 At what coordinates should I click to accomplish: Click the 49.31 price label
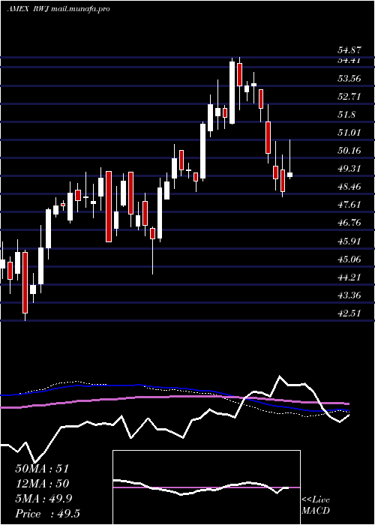pos(349,169)
